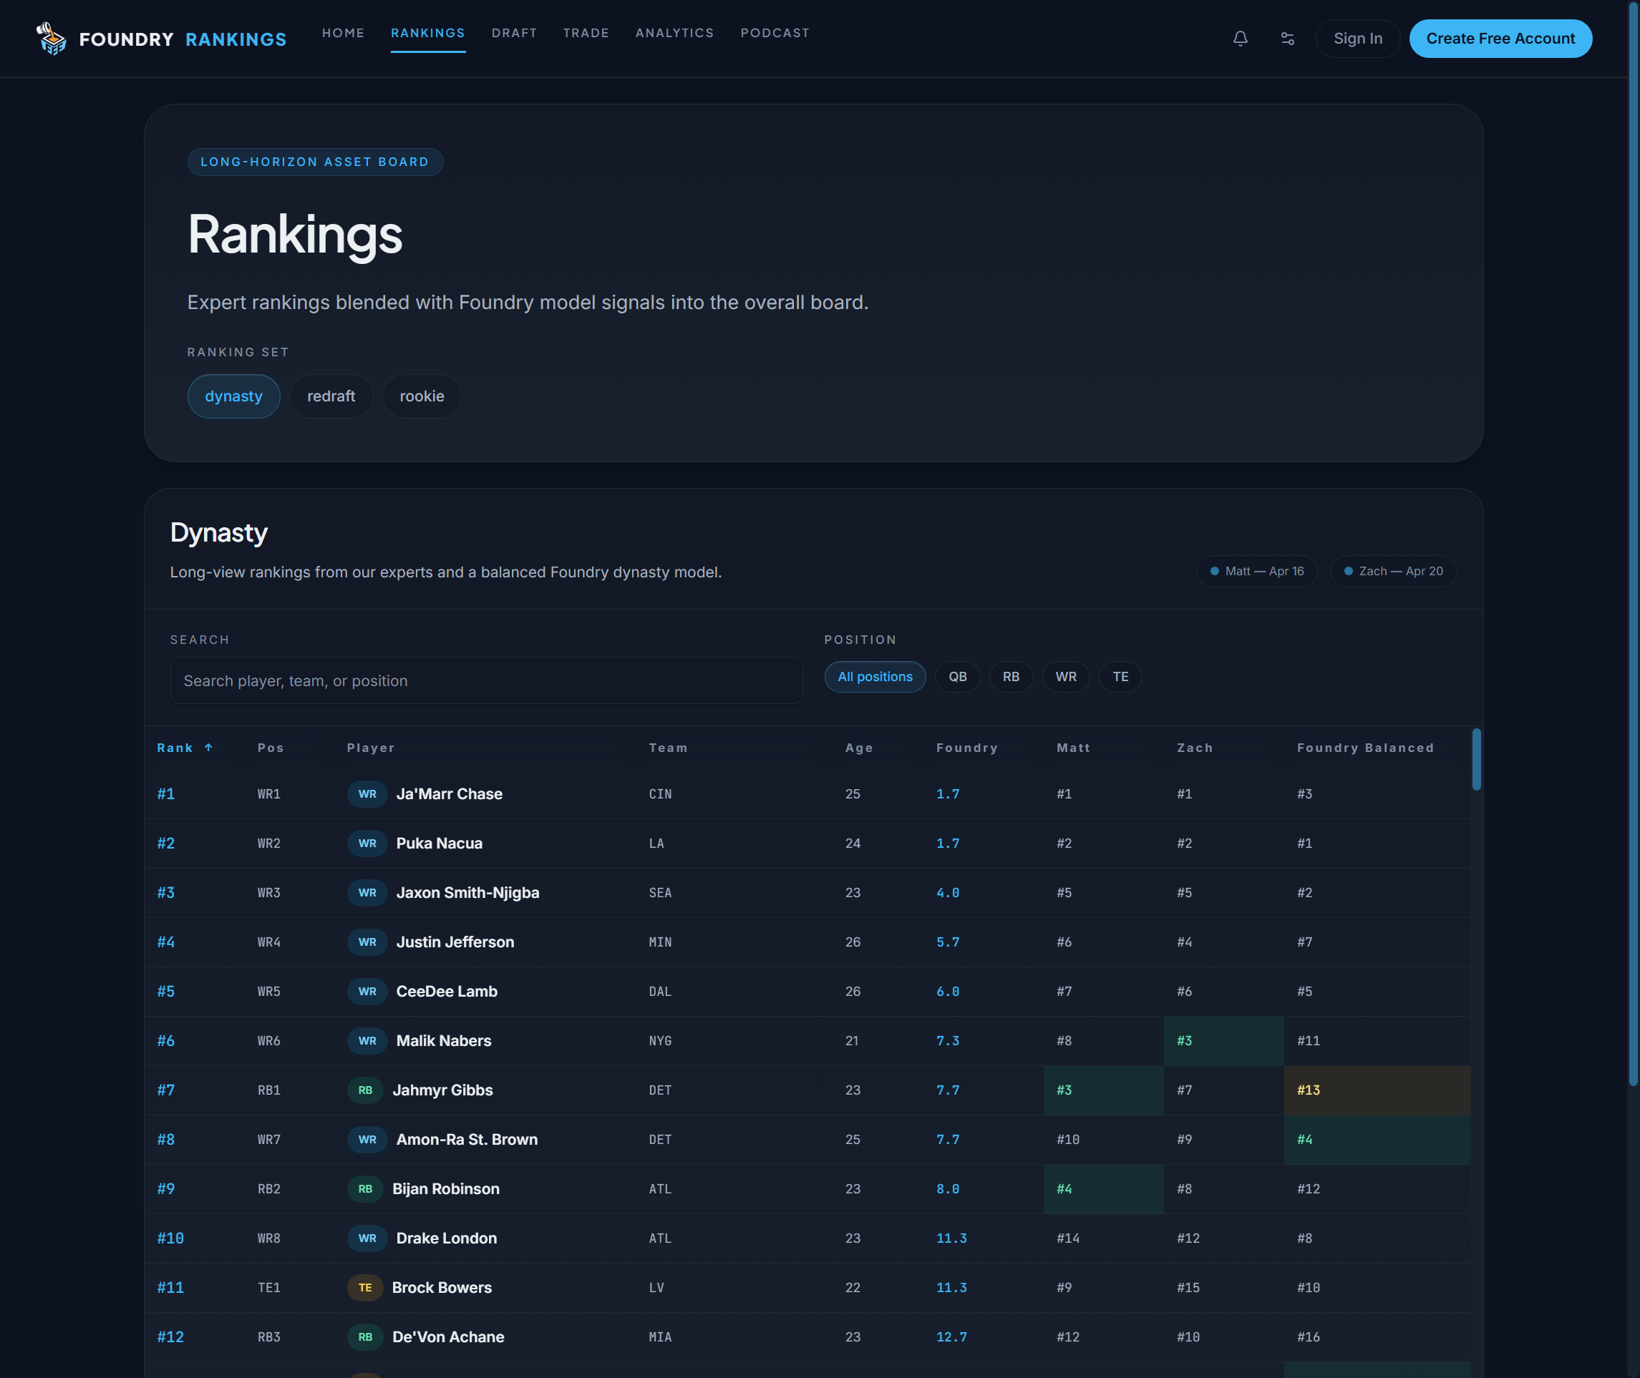Image resolution: width=1640 pixels, height=1378 pixels.
Task: Open the Puka Nacua player name
Action: tap(440, 844)
